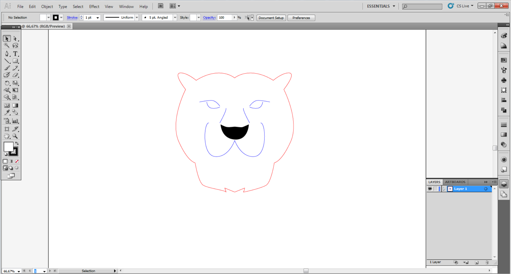Viewport: 511px width, 274px height.
Task: Open the ESSENTIALS workspace switcher
Action: [x=381, y=6]
